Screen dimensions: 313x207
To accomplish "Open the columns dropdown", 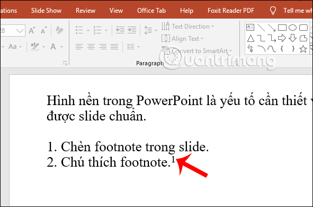I will [133, 47].
